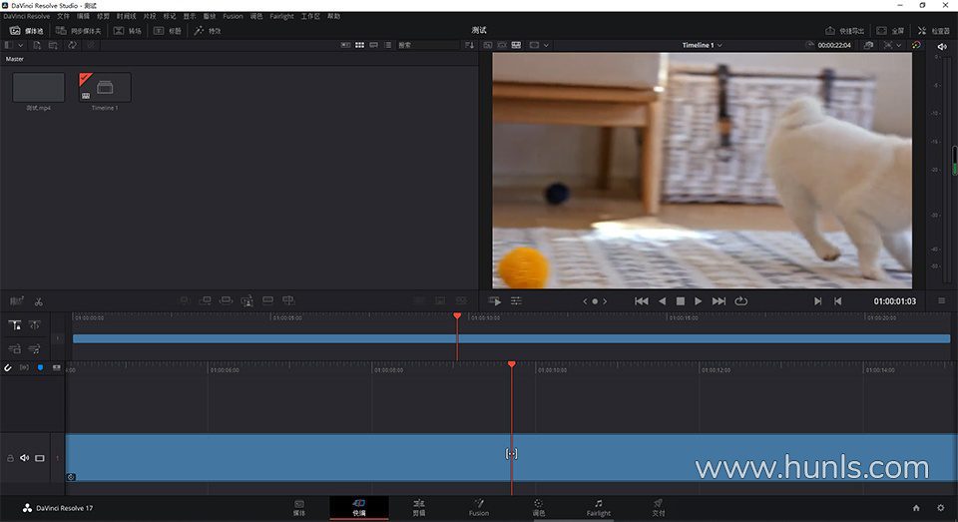Open the Help (帮助) menu
Image resolution: width=958 pixels, height=522 pixels.
(333, 17)
